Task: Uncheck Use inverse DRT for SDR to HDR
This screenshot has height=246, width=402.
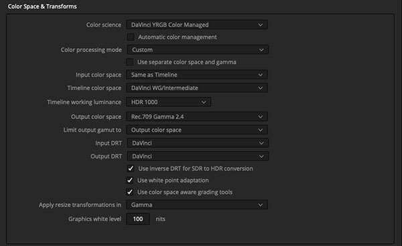Action: click(x=131, y=168)
